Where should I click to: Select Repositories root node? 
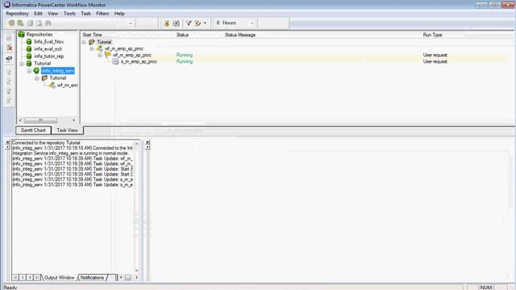[40, 34]
